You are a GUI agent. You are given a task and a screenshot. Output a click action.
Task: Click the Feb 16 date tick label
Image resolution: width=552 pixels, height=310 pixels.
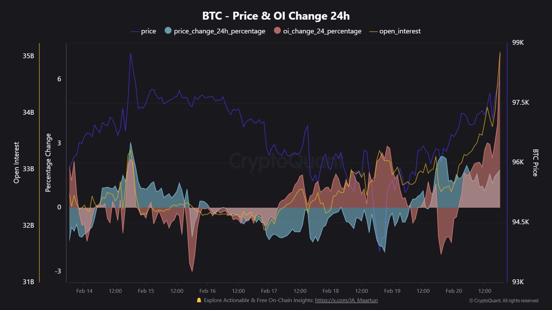pyautogui.click(x=207, y=291)
